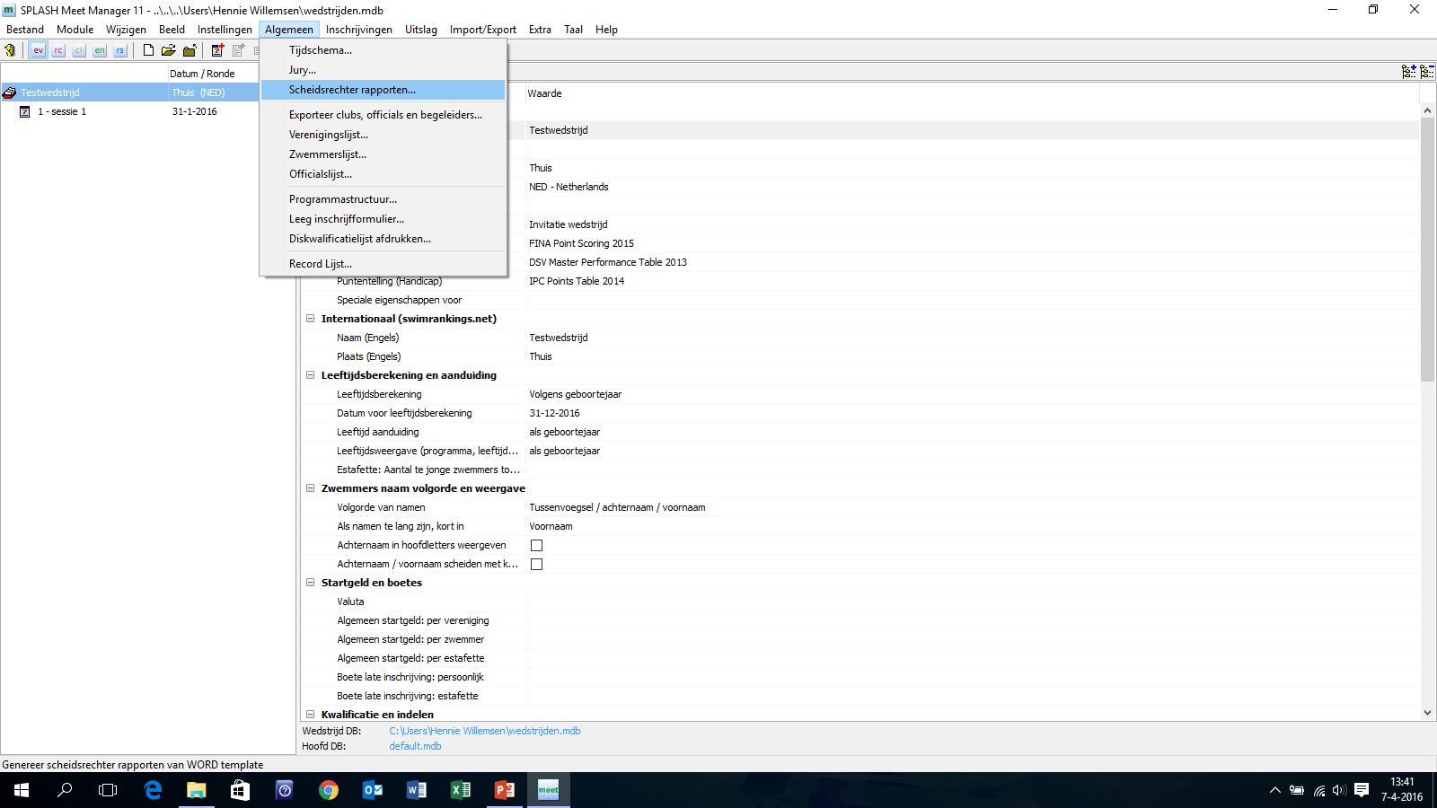Click scrollbar up arrow in properties panel
1437x808 pixels.
(1427, 110)
